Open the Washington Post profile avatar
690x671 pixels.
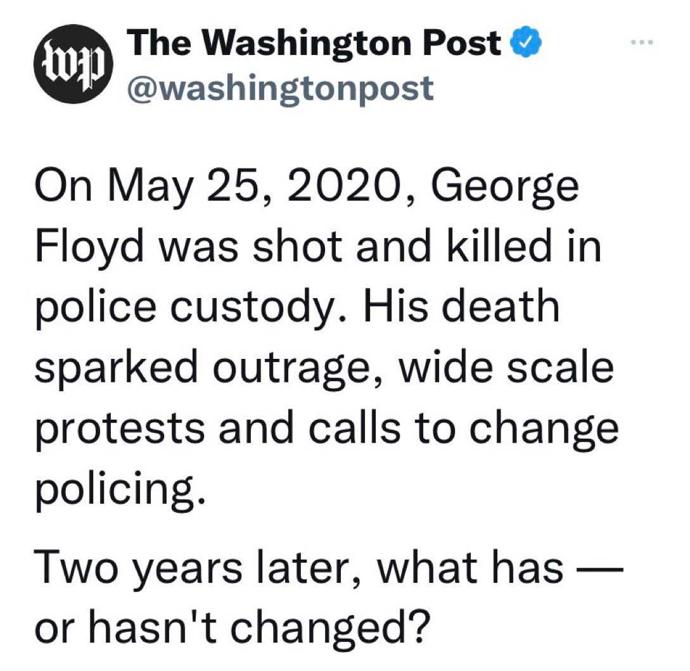(74, 64)
